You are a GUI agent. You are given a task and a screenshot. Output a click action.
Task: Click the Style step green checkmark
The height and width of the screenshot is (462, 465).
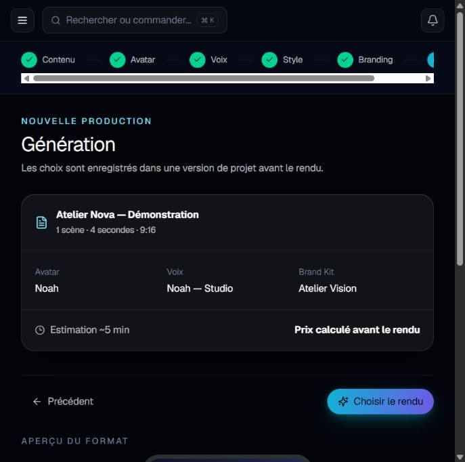coord(269,60)
